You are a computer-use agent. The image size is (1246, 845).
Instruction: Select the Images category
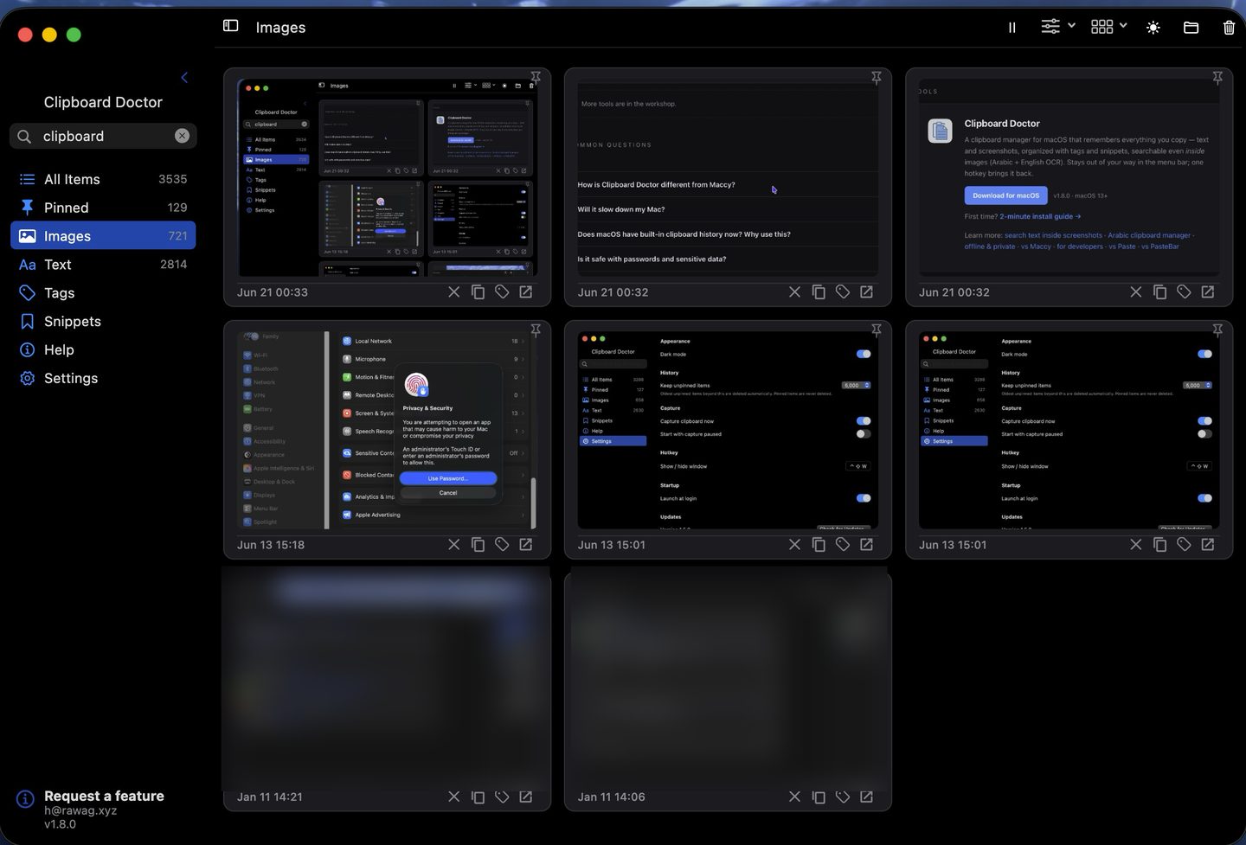point(103,236)
